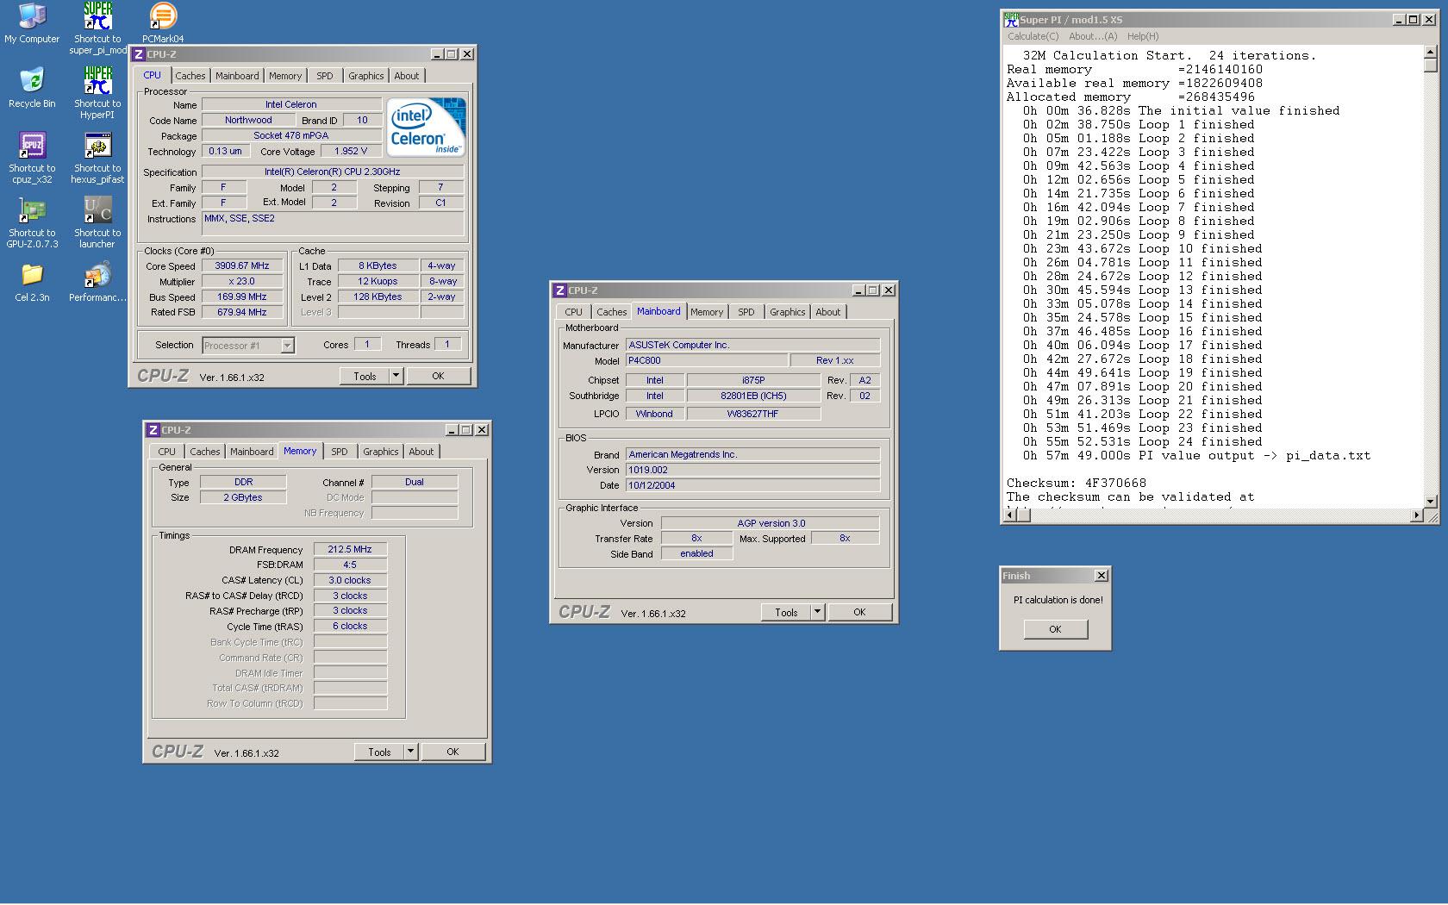Click the Rated FSB value 679.94 MHz

coord(242,313)
